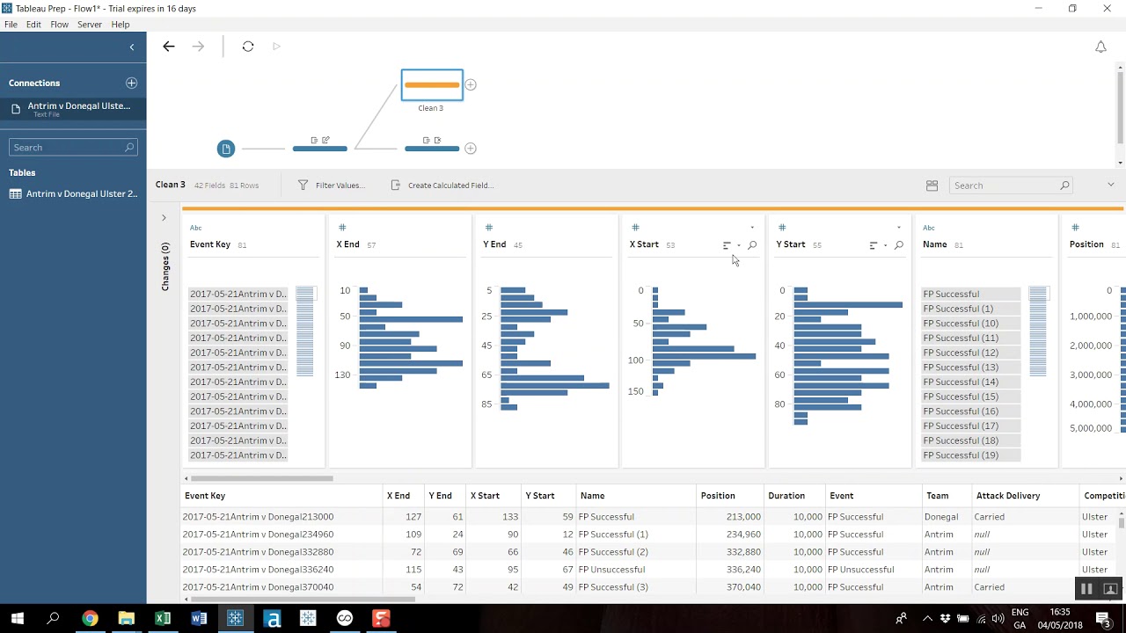
Task: Focus the Connections Search field
Action: pos(73,148)
